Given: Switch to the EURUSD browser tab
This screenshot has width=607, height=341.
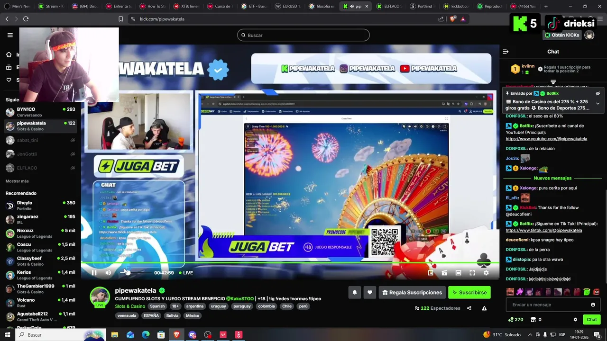Looking at the screenshot, I should [x=288, y=6].
